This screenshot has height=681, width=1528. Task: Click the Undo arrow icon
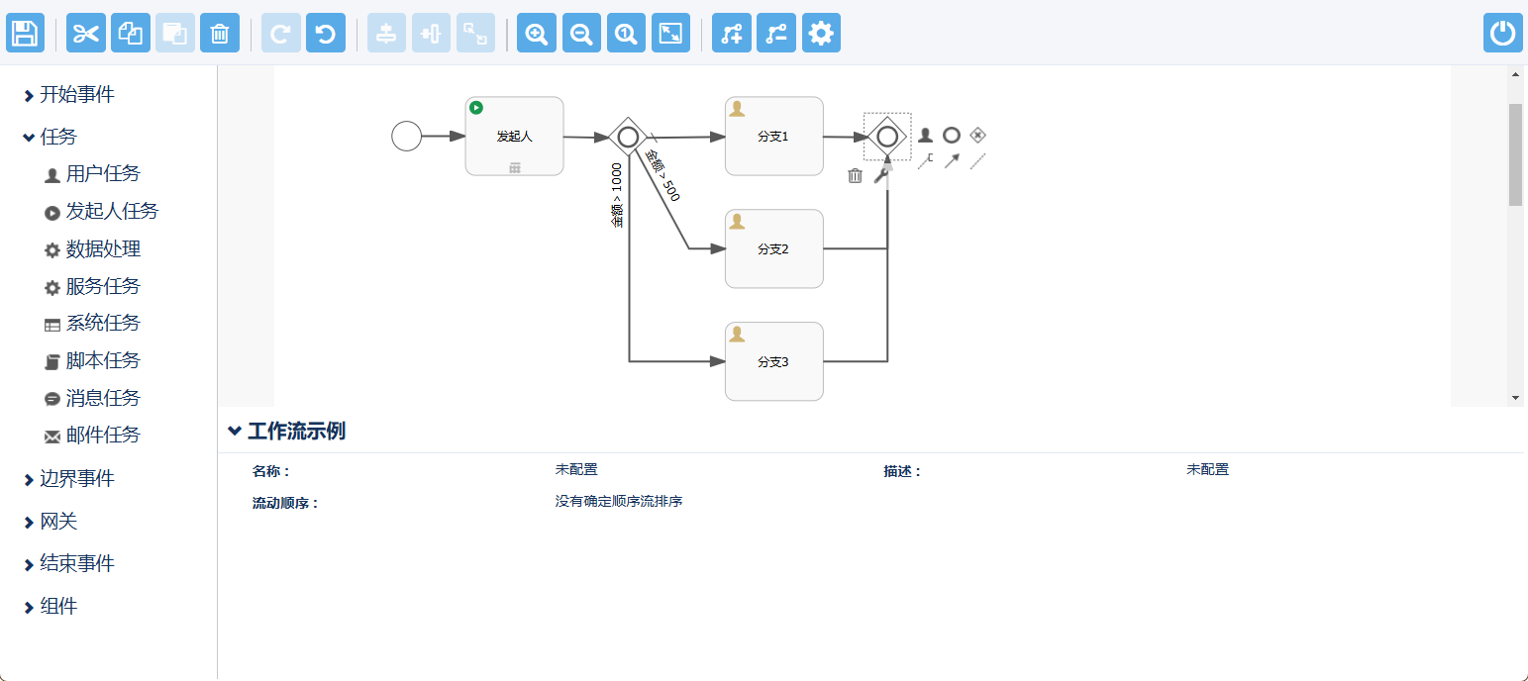[x=325, y=34]
